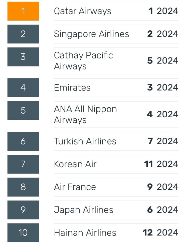Viewport: 186px width, 243px height.
Task: Select Cathay Pacific Airways in the list
Action: point(83,61)
